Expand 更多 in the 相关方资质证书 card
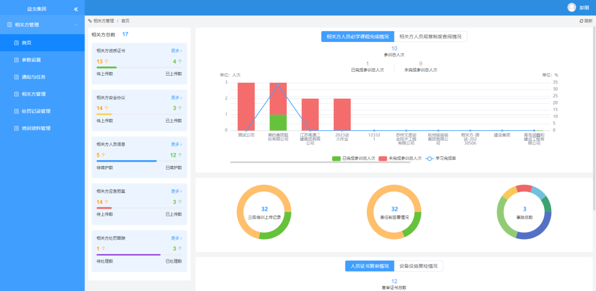The width and height of the screenshot is (596, 291). [x=176, y=51]
